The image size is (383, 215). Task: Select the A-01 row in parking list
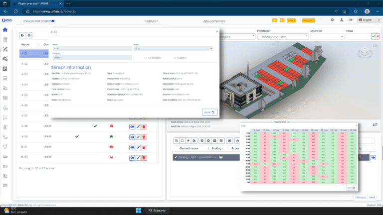[34, 54]
